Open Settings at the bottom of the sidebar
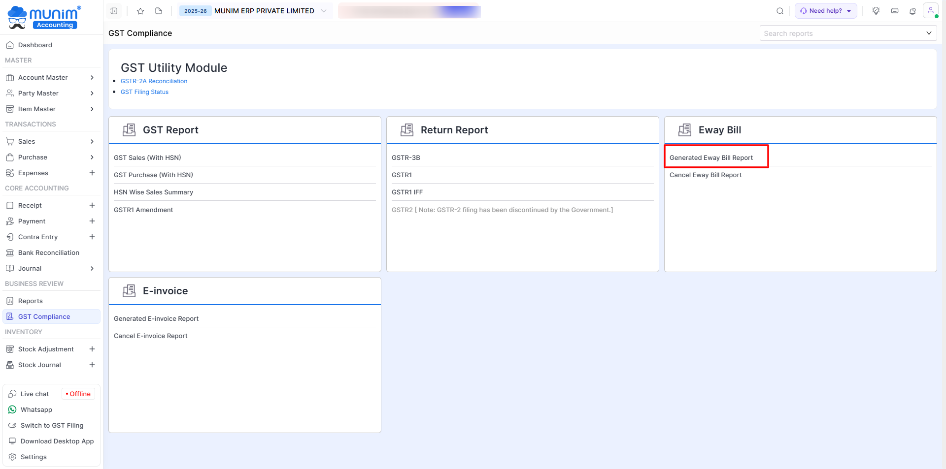The height and width of the screenshot is (469, 946). pyautogui.click(x=34, y=457)
